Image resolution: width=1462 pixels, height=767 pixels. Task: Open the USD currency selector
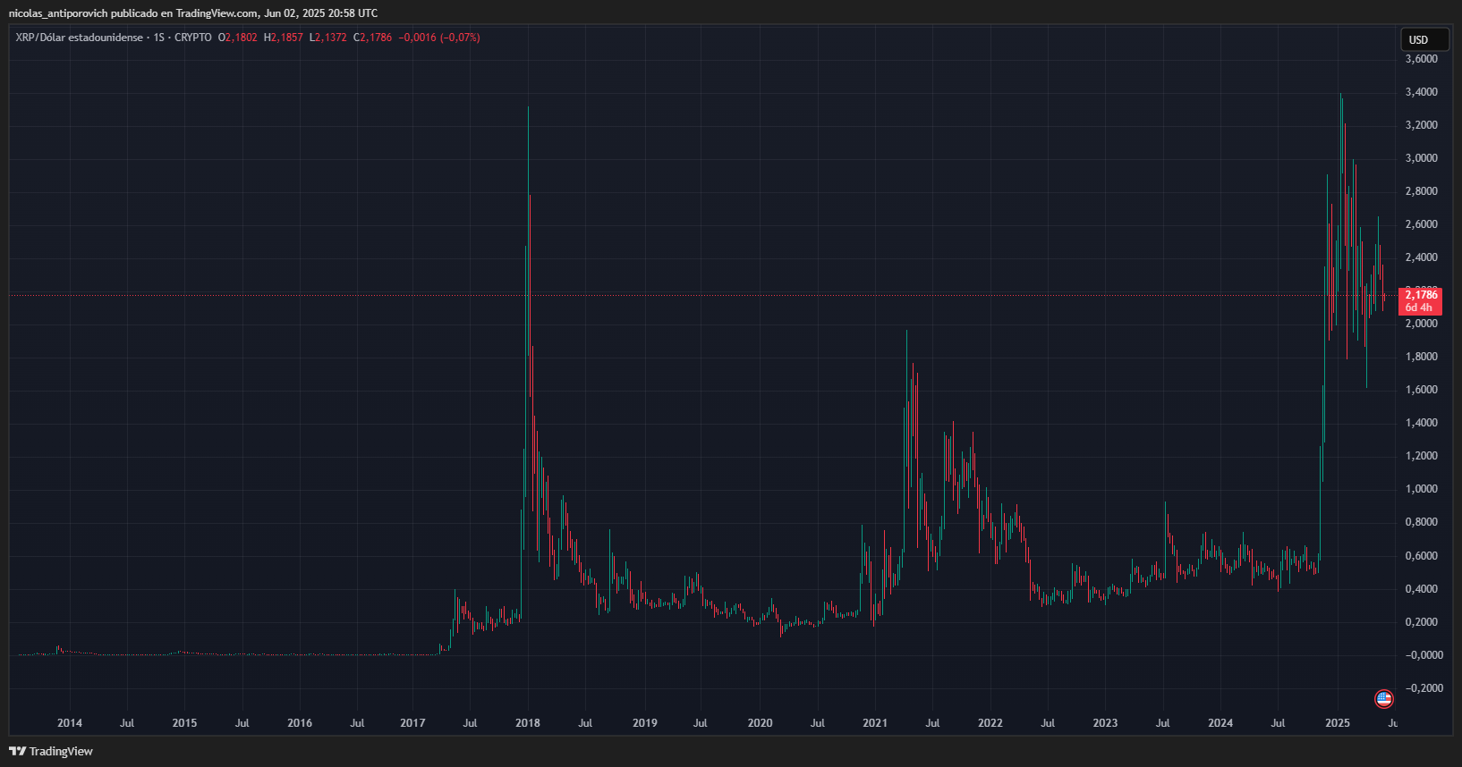pyautogui.click(x=1424, y=39)
